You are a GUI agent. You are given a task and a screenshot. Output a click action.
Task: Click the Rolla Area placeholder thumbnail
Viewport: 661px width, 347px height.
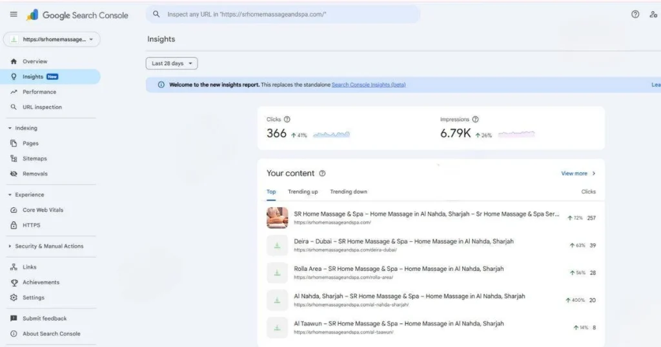point(277,272)
